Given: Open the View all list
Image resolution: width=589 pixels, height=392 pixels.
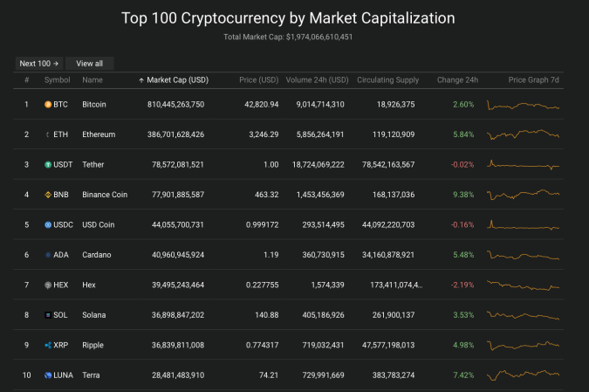Looking at the screenshot, I should point(89,64).
